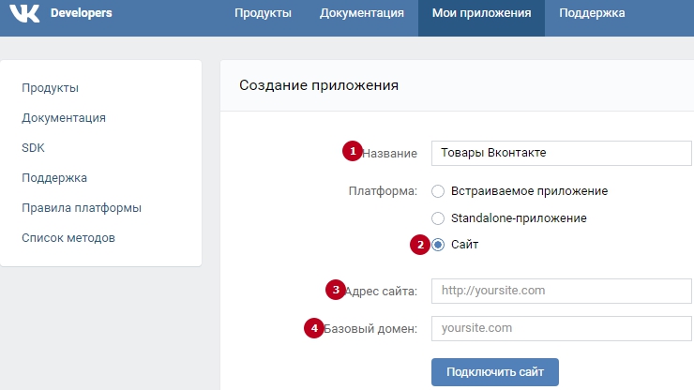Open Документация in the top navigation
The image size is (694, 390).
[362, 13]
